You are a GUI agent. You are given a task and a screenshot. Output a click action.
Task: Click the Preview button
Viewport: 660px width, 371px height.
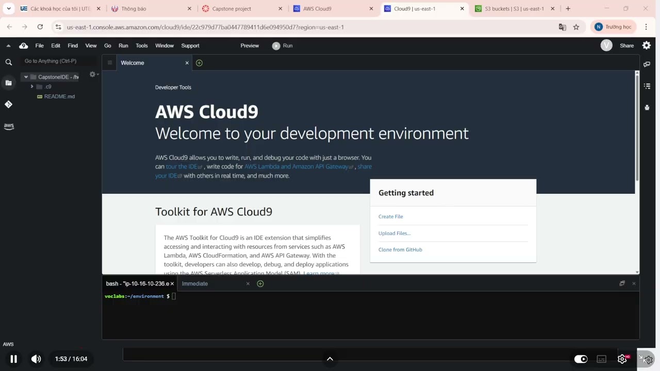250,46
